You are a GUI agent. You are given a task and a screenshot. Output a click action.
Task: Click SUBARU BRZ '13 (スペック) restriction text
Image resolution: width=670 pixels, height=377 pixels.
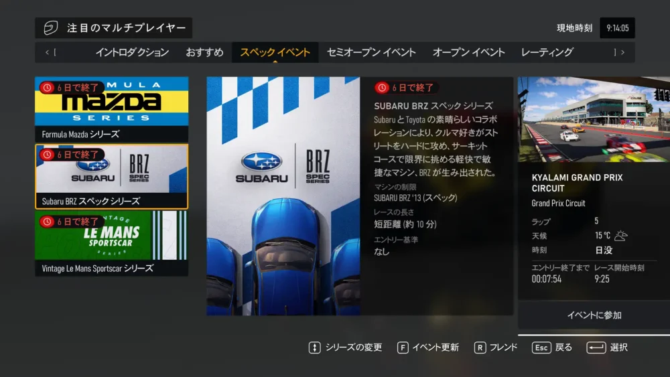click(x=415, y=198)
